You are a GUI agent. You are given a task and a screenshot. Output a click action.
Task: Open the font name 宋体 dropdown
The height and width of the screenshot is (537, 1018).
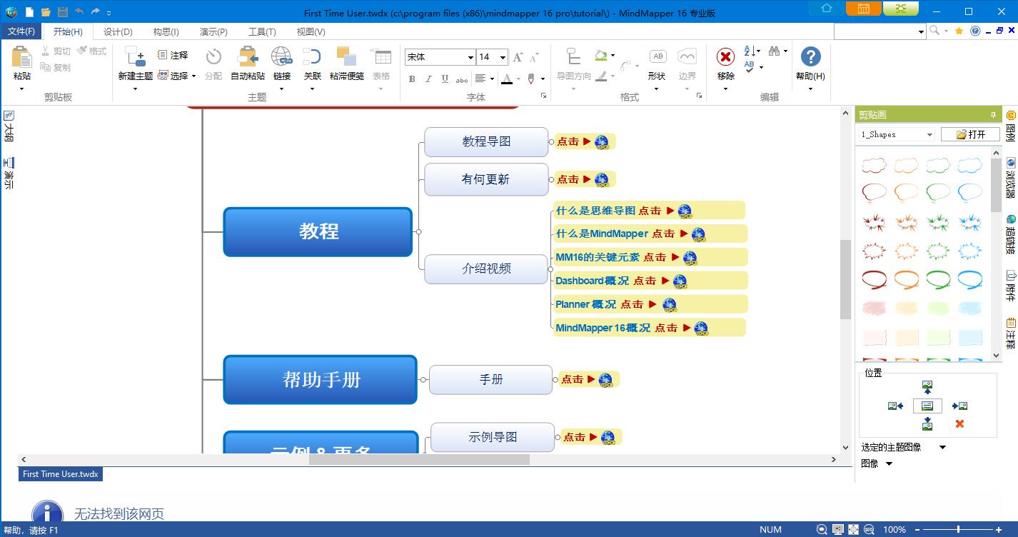click(470, 57)
